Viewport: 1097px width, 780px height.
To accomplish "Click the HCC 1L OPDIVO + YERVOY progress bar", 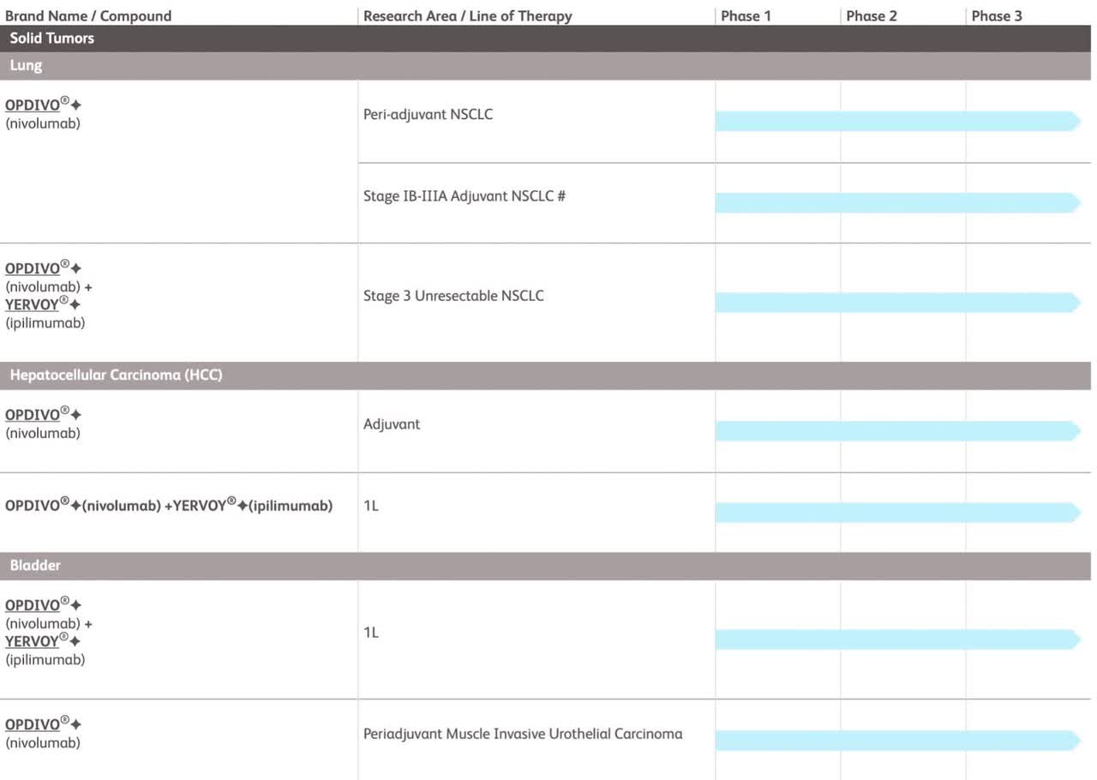I will coord(898,513).
